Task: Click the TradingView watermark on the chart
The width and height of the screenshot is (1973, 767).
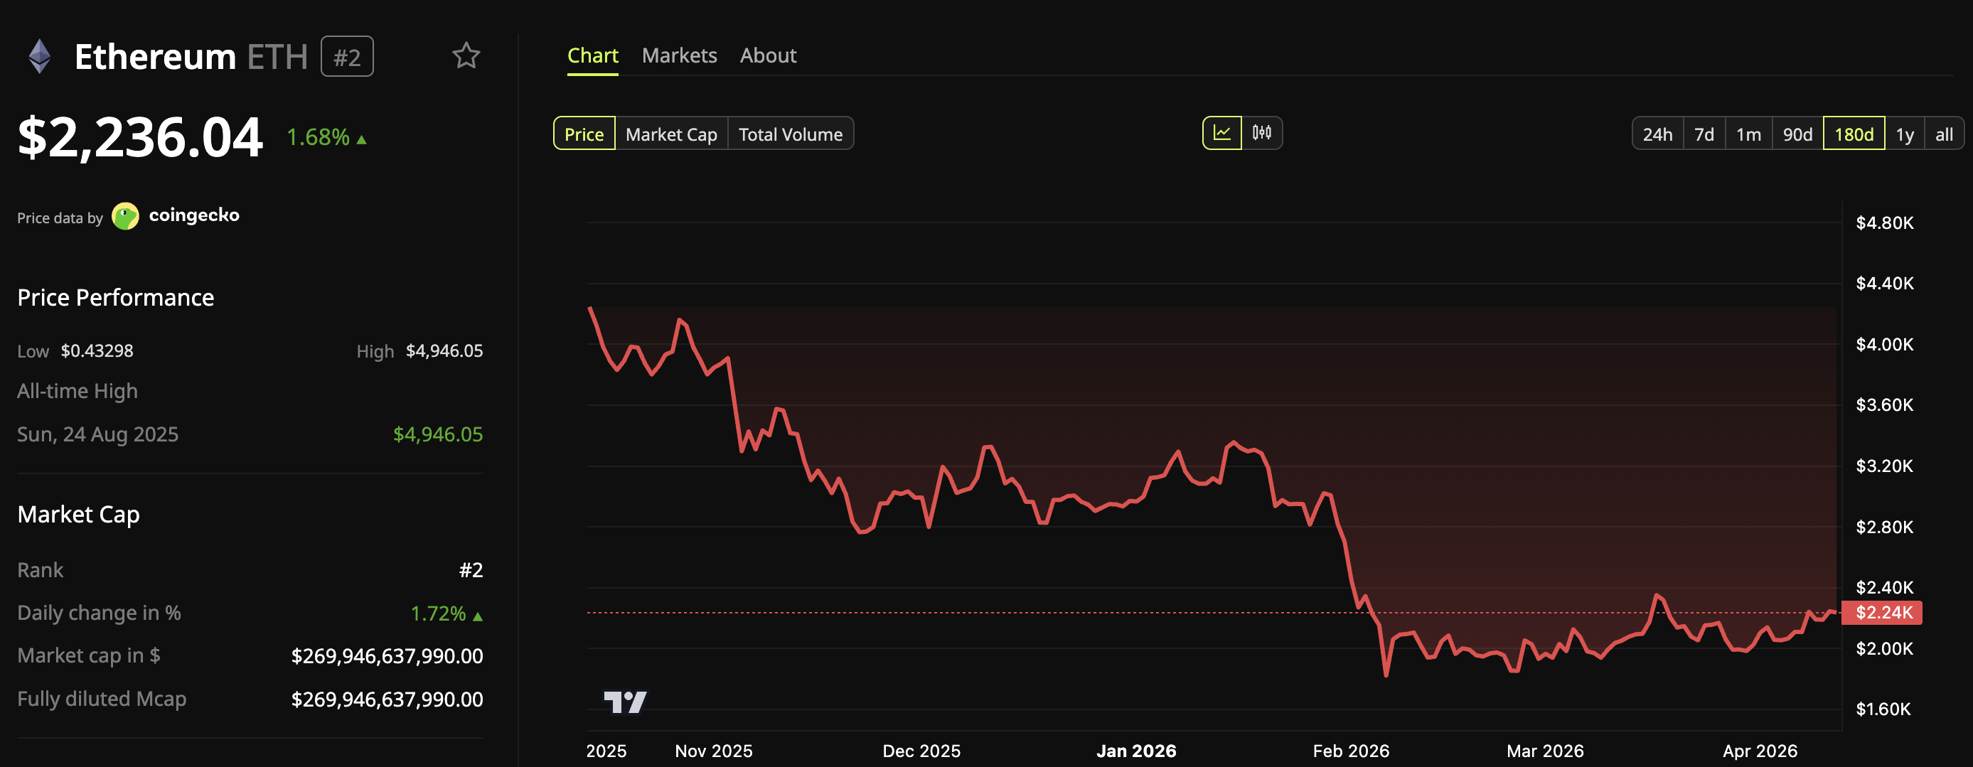Action: click(x=625, y=701)
